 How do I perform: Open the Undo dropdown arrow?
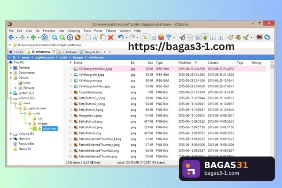[126, 38]
